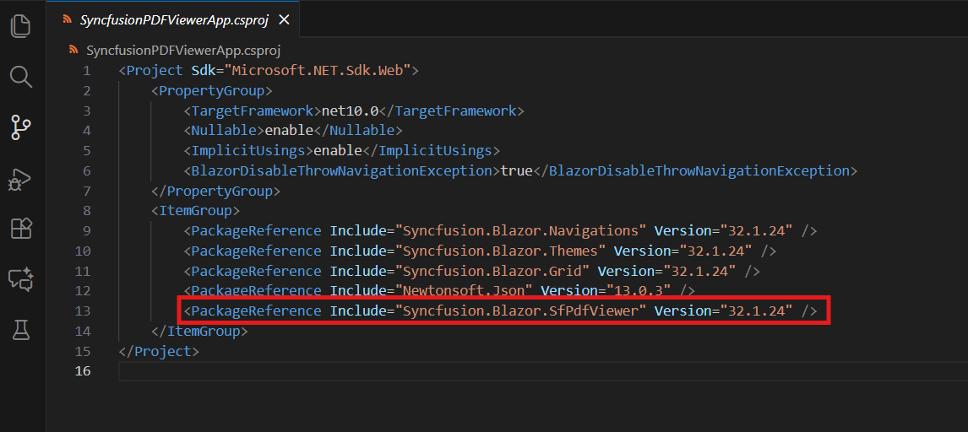This screenshot has height=432, width=968.
Task: Select the SyncfusionPDFViewerApp.csproj editor tab
Action: [173, 19]
